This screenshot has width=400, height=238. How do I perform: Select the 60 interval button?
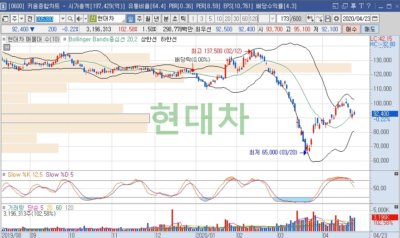click(245, 19)
